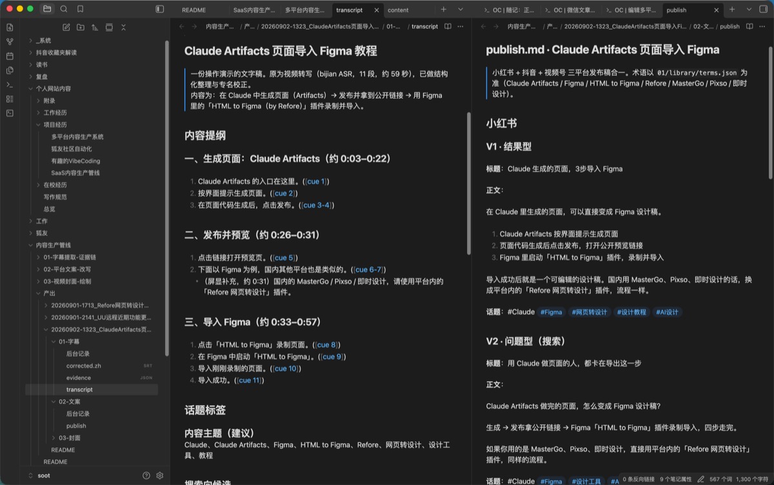
Task: Navigate back in the transcript pane
Action: 181,26
